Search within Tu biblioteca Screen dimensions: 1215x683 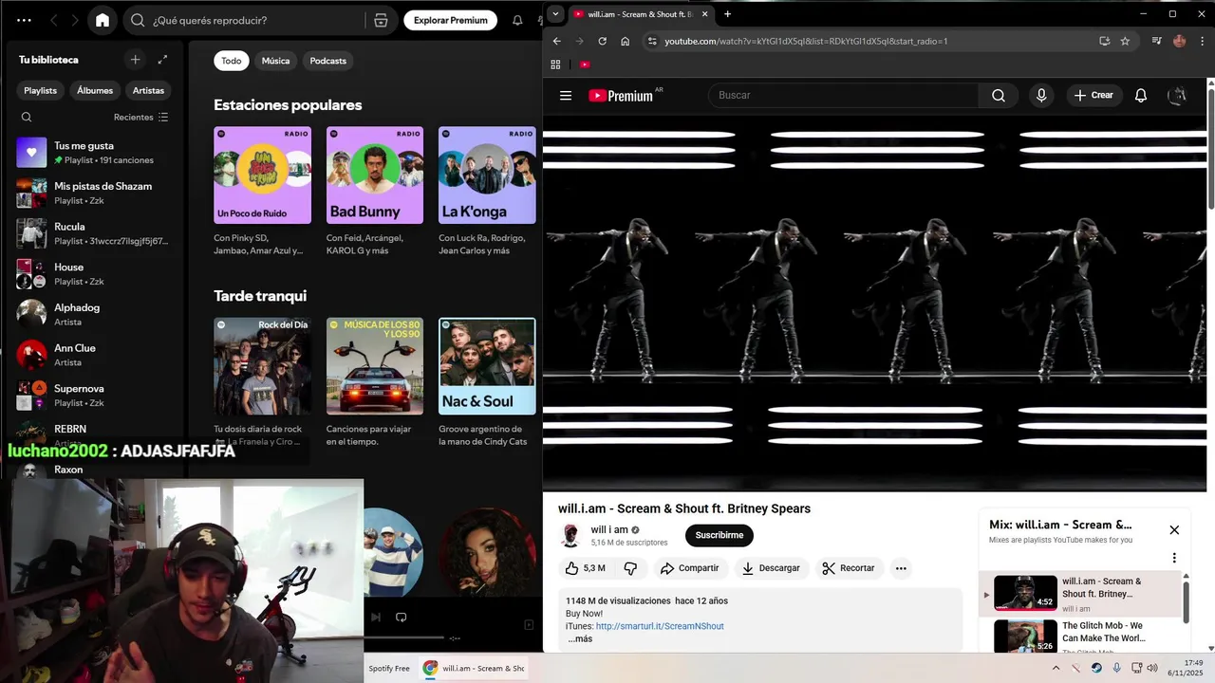click(27, 118)
